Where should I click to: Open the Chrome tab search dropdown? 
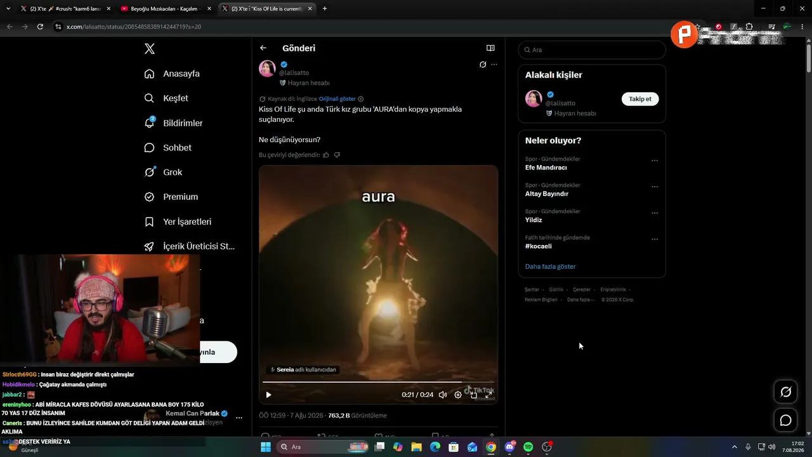coord(8,9)
